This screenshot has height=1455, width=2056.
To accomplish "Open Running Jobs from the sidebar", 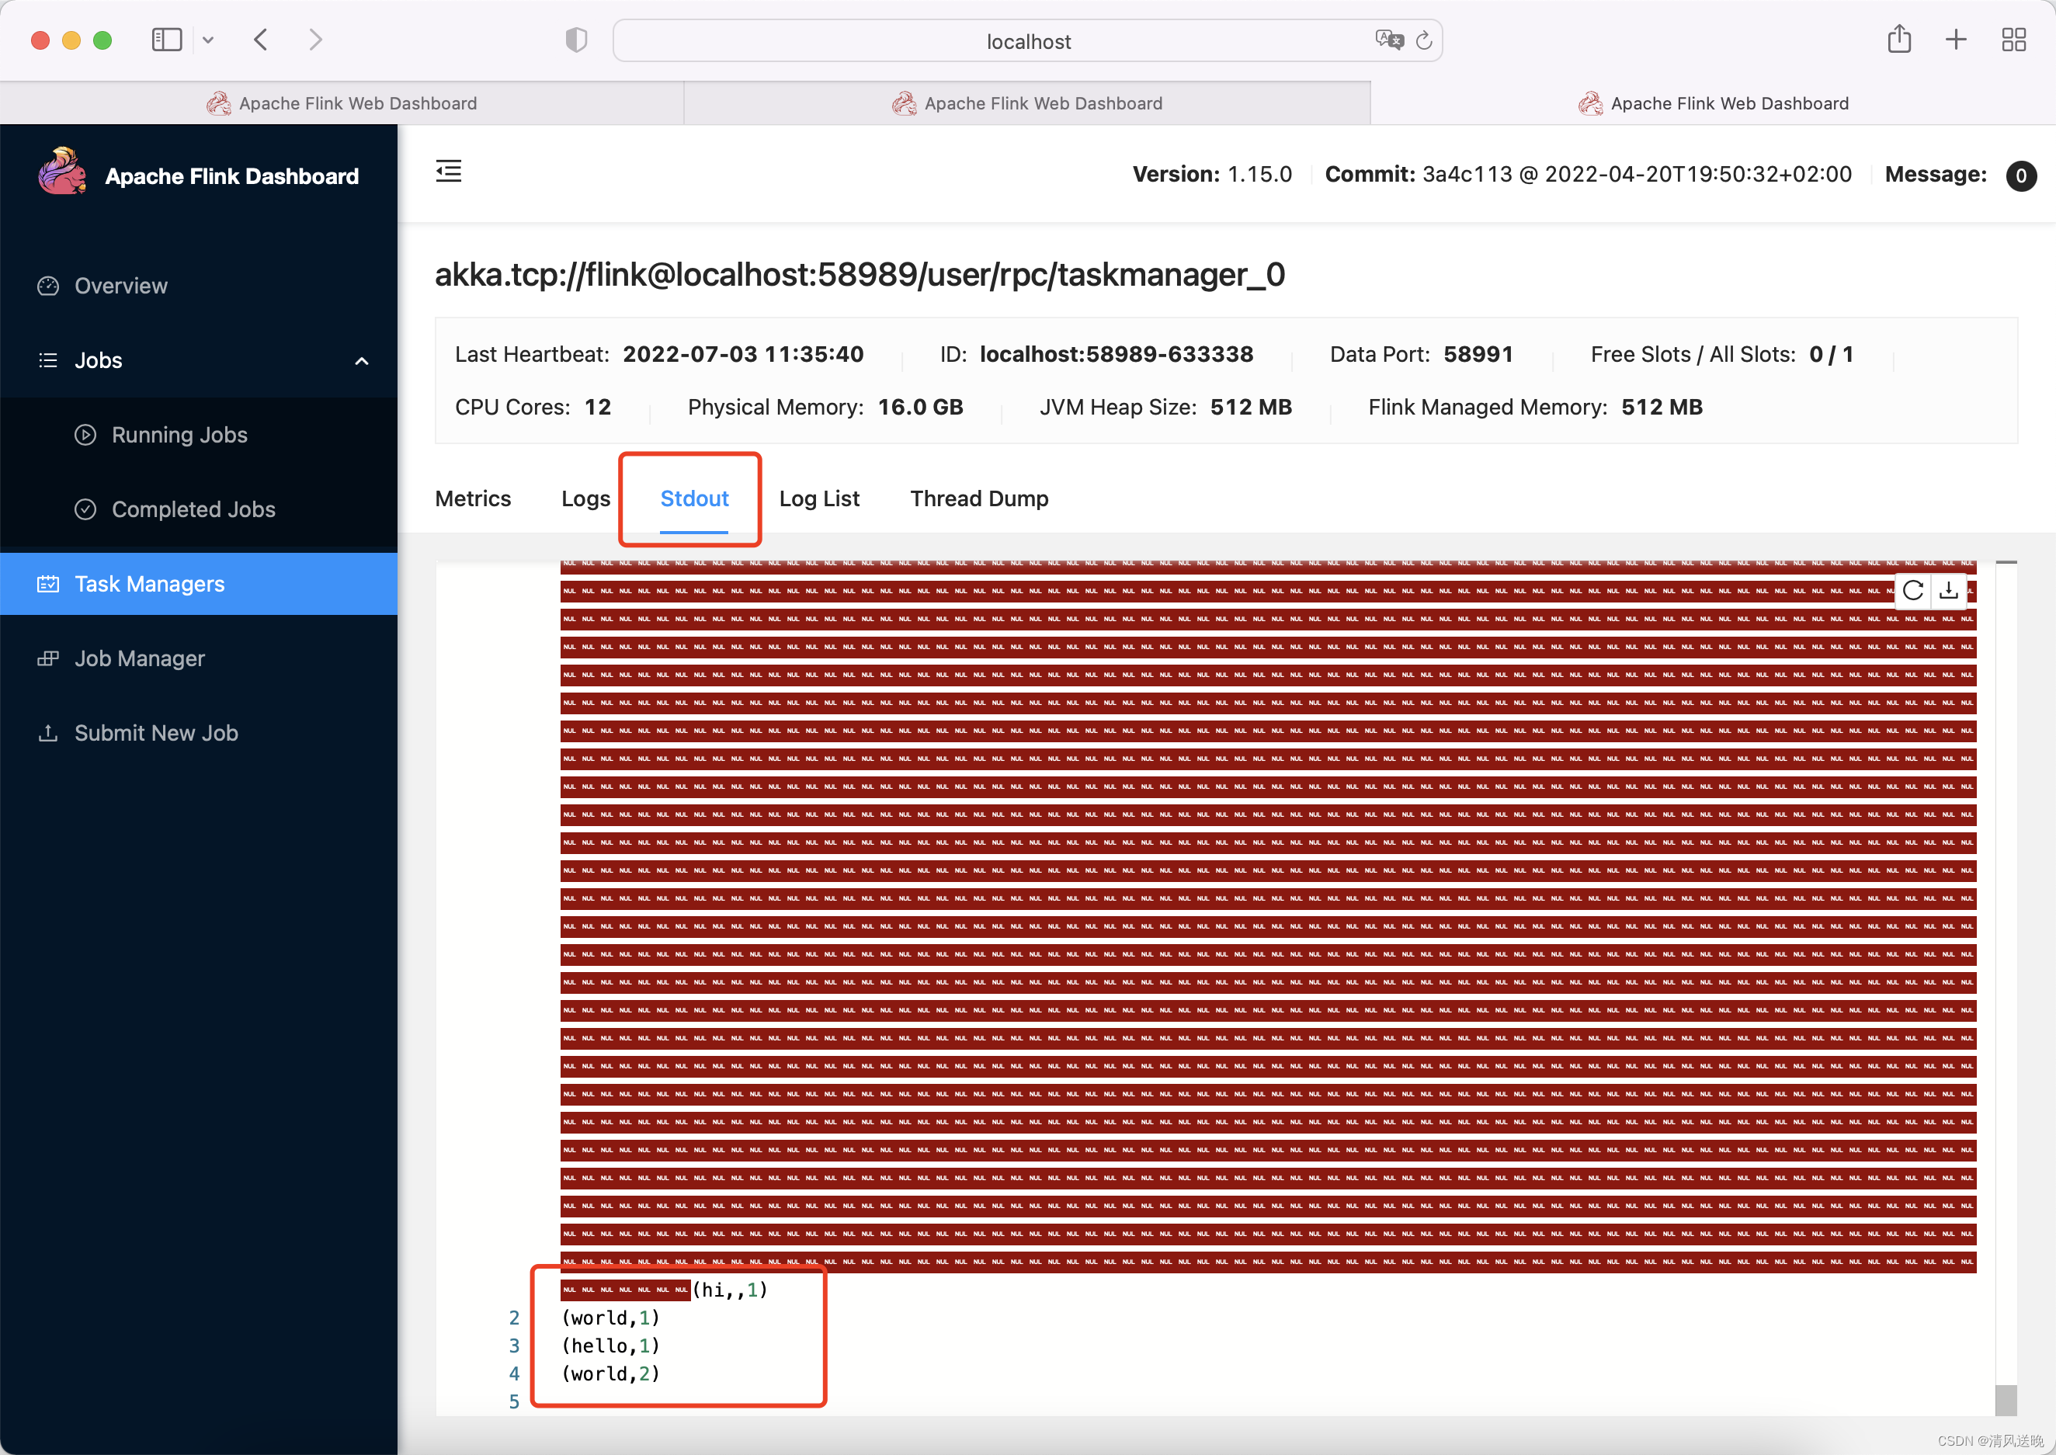I will 179,435.
